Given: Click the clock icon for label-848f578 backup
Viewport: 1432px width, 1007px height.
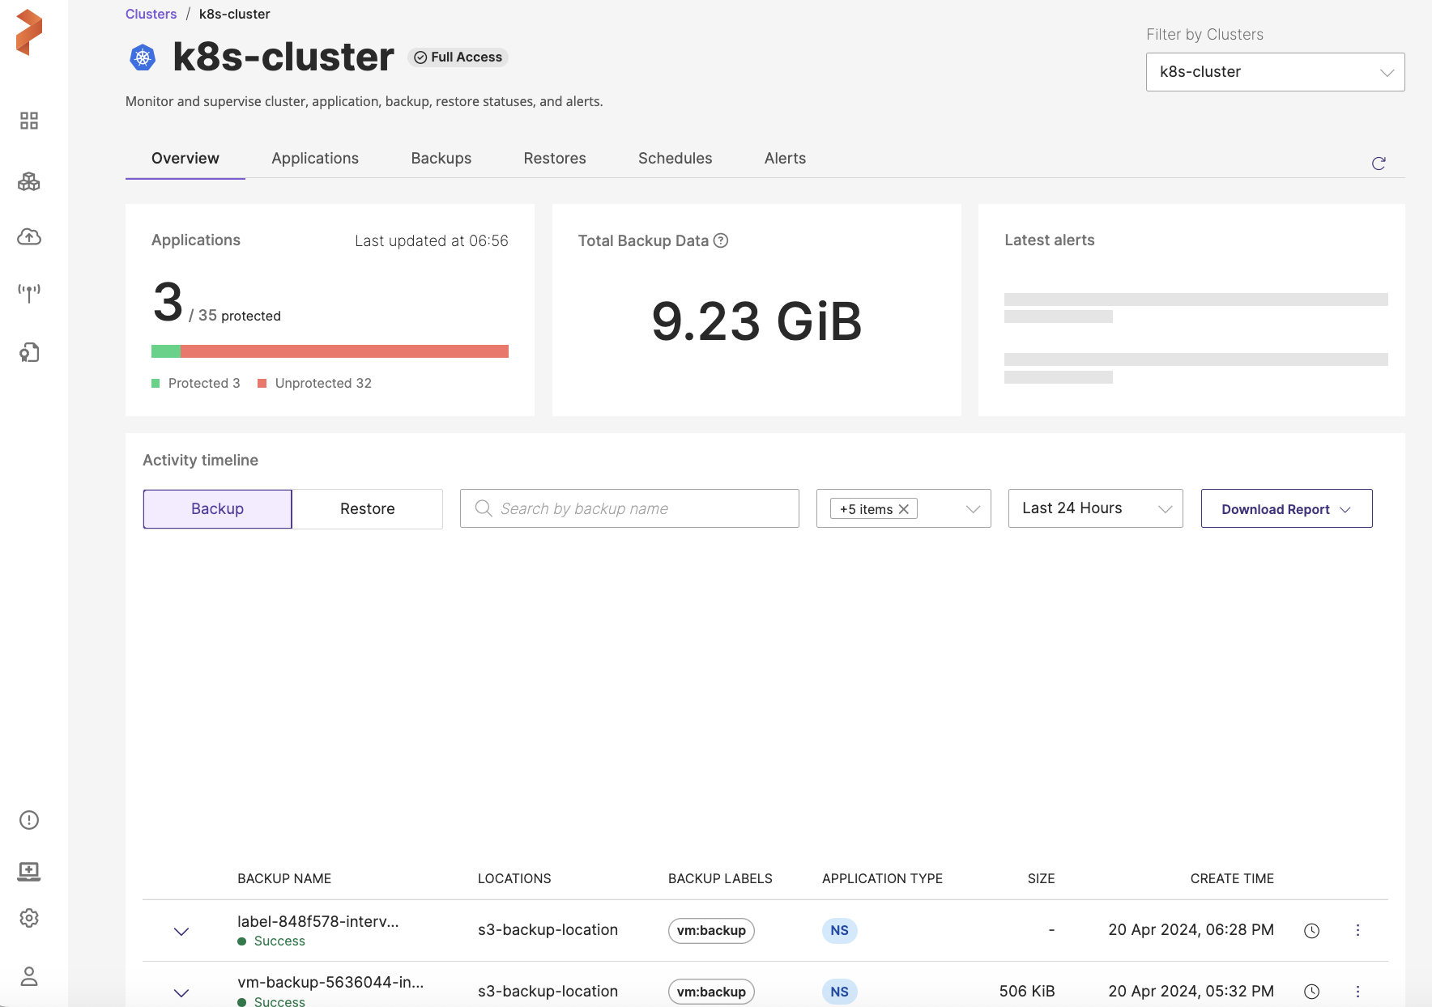Looking at the screenshot, I should pyautogui.click(x=1311, y=931).
